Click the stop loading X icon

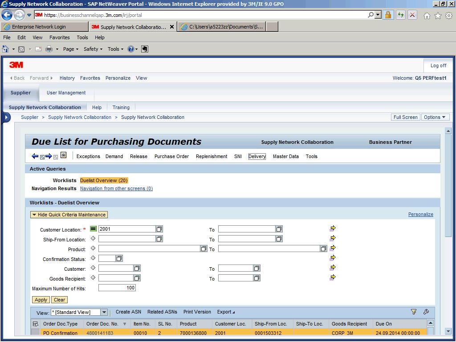tap(412, 15)
